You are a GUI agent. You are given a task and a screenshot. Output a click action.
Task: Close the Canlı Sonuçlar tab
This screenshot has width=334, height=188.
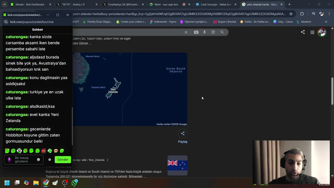235,4
